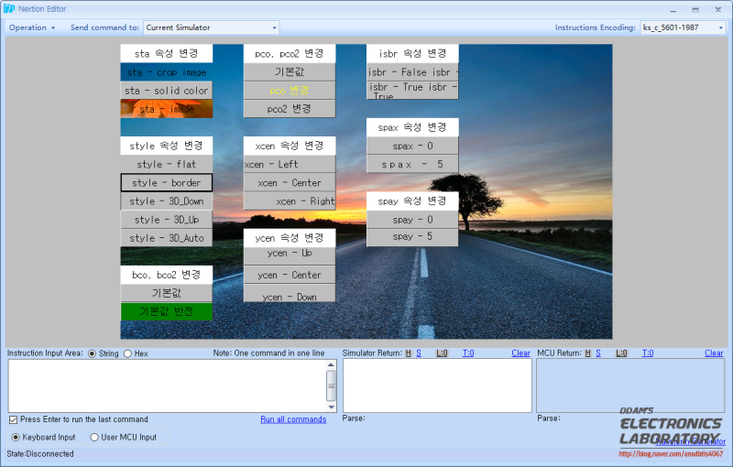Tap the 'sta - crop image' button
This screenshot has width=733, height=467.
coord(167,72)
